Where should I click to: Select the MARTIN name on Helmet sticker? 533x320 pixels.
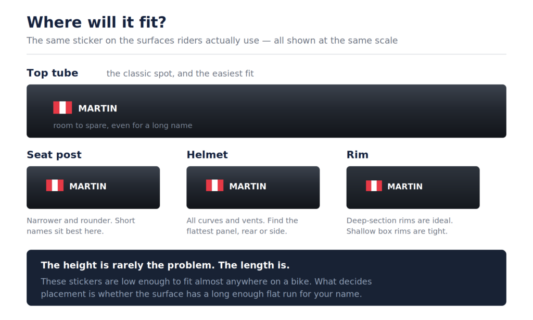248,186
